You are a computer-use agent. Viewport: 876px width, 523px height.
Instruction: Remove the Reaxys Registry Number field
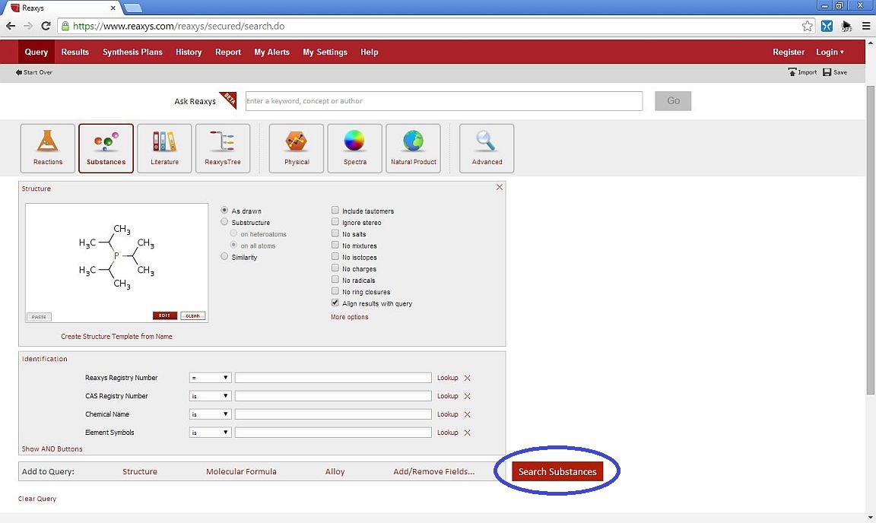tap(468, 379)
